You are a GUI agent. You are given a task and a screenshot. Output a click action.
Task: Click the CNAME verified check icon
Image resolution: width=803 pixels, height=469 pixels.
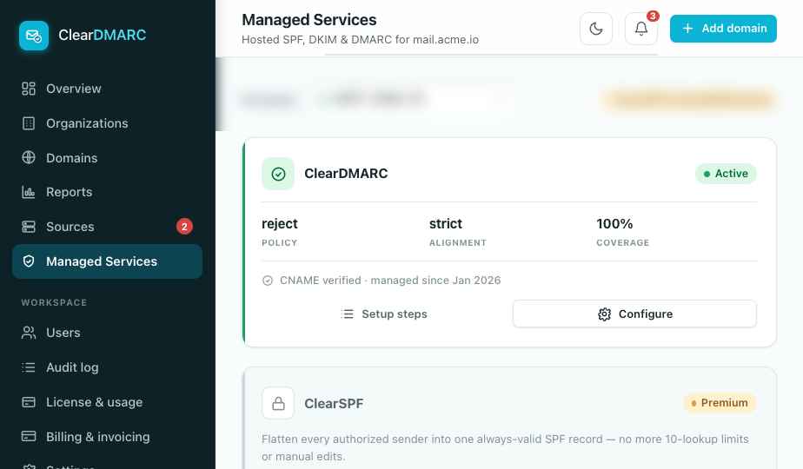(268, 281)
